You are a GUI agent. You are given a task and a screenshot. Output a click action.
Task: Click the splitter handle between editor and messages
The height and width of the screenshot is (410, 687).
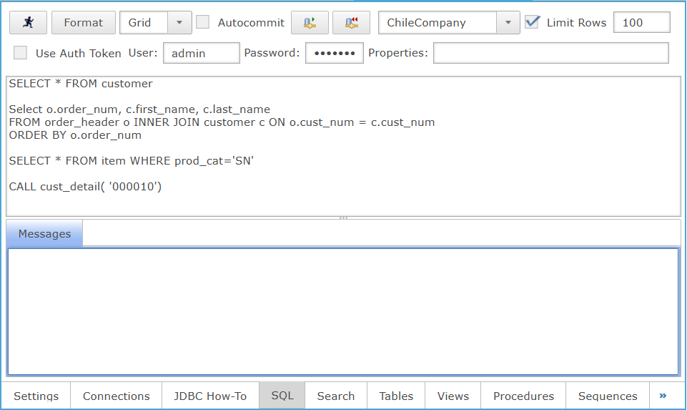pyautogui.click(x=343, y=218)
